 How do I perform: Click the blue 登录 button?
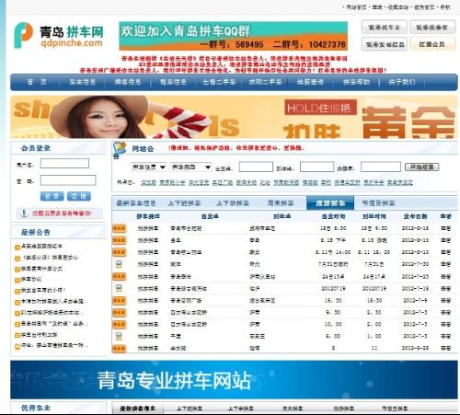click(x=52, y=196)
